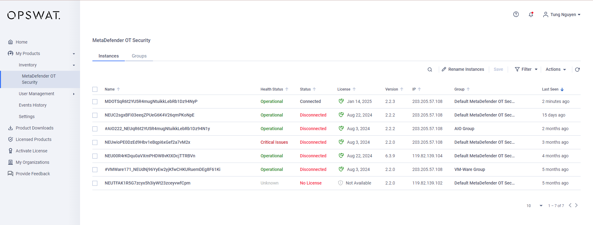The image size is (593, 225).
Task: Click the funnel Filter icon
Action: 517,69
